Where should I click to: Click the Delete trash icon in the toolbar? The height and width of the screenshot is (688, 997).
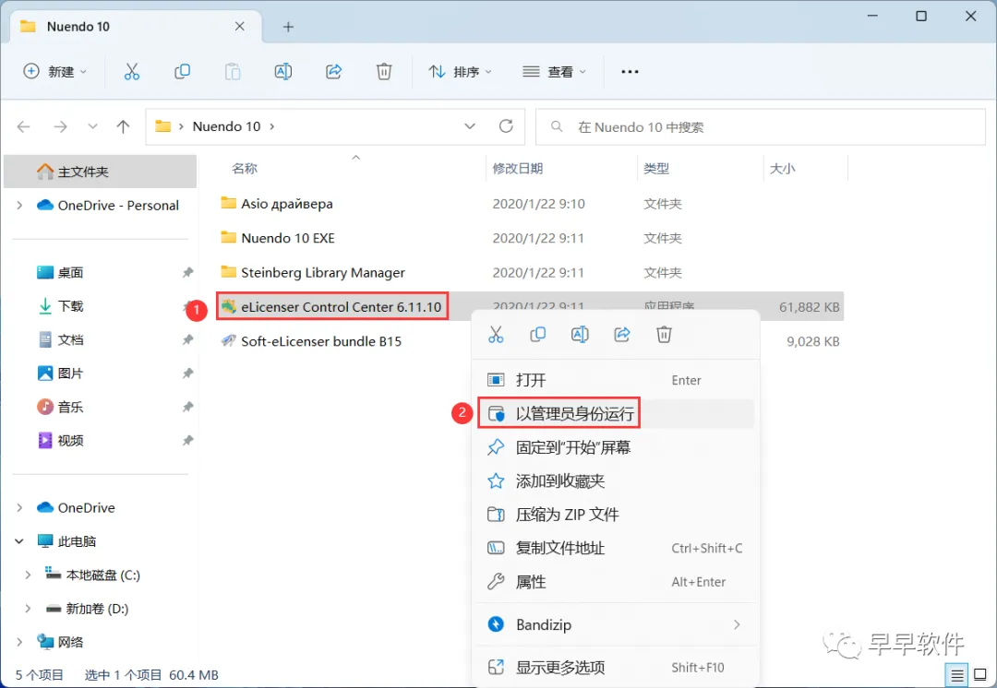tap(384, 72)
